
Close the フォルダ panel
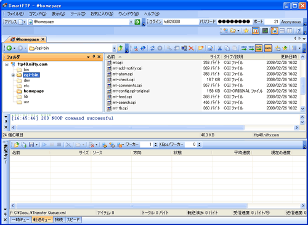tap(99, 57)
